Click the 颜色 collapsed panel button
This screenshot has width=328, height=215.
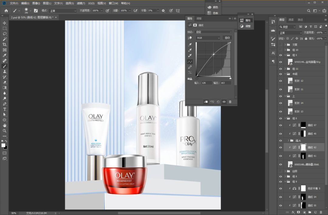[x=213, y=7]
